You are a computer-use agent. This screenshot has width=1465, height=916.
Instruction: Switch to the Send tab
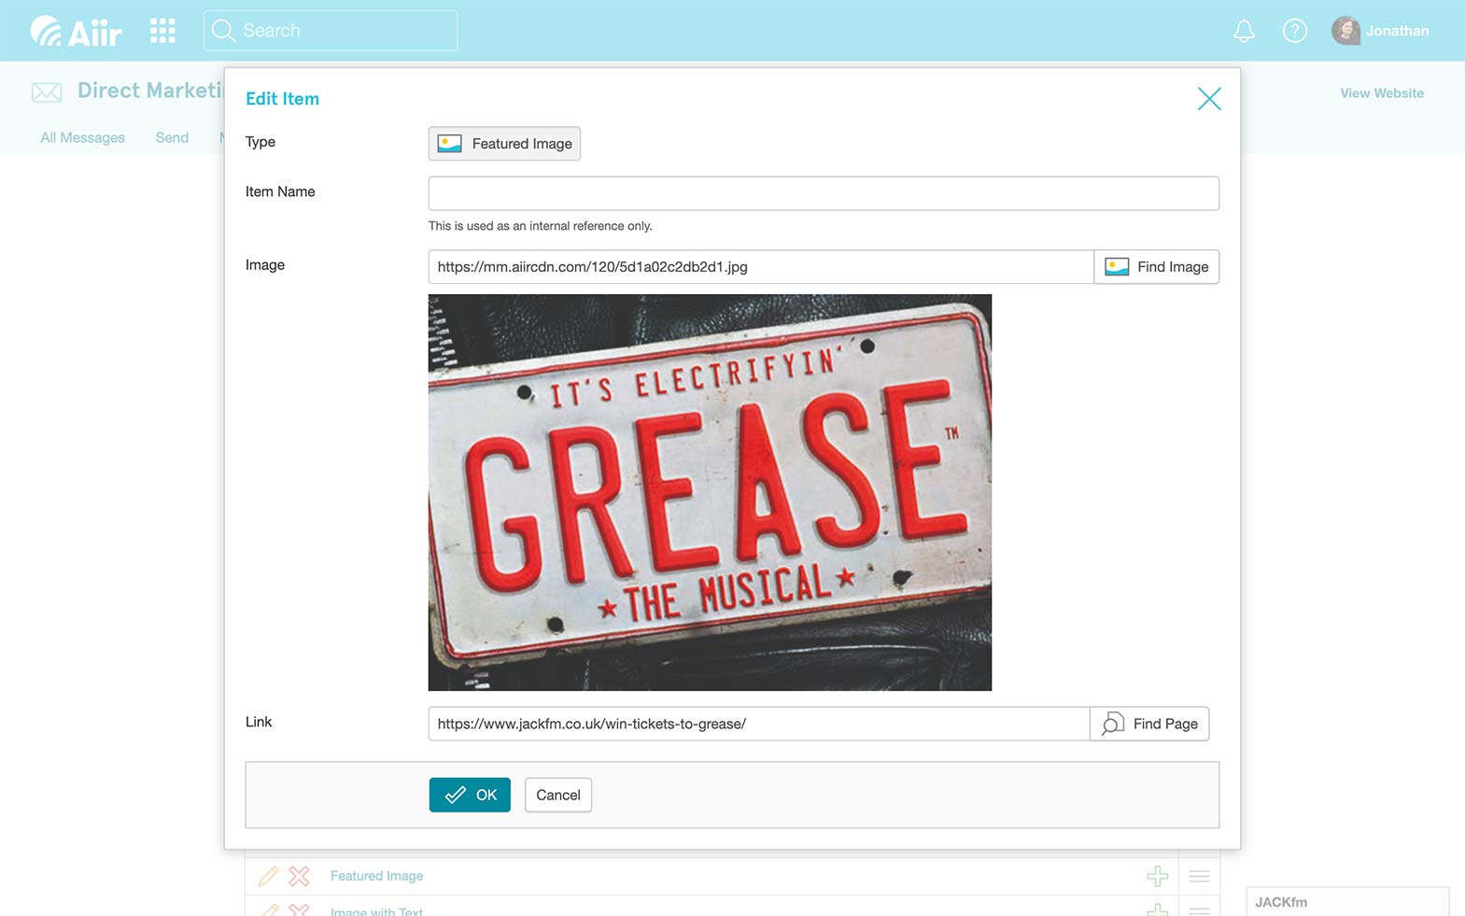tap(172, 137)
